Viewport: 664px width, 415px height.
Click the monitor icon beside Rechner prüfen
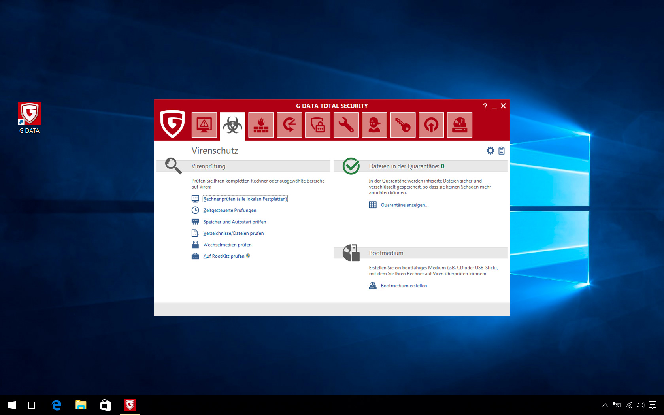click(x=195, y=199)
